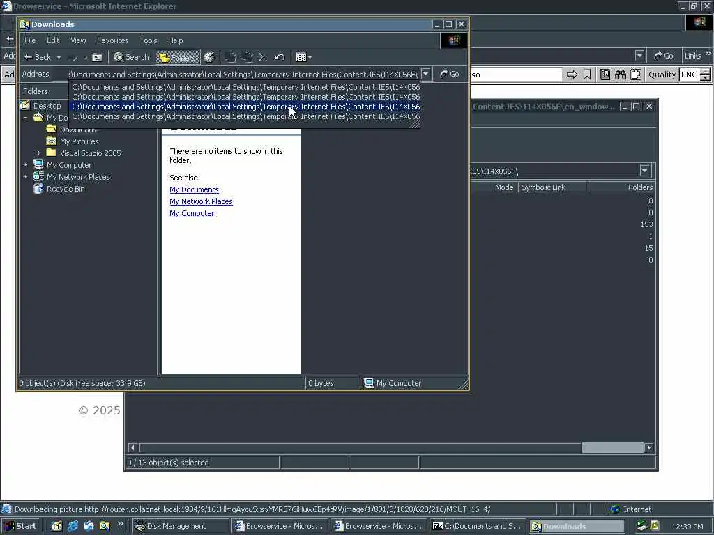The width and height of the screenshot is (714, 535).
Task: Click the Undo toolbar icon
Action: pos(280,57)
